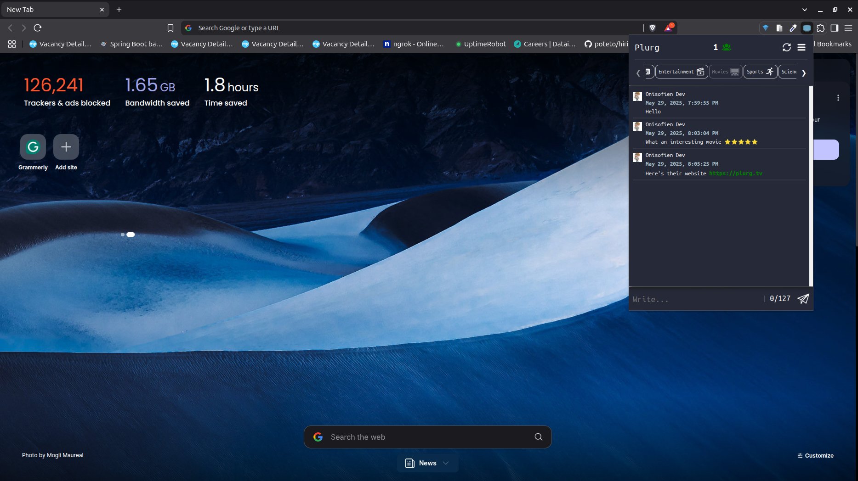Screen dimensions: 858x481
Task: Expand the News dropdown
Action: 445,463
